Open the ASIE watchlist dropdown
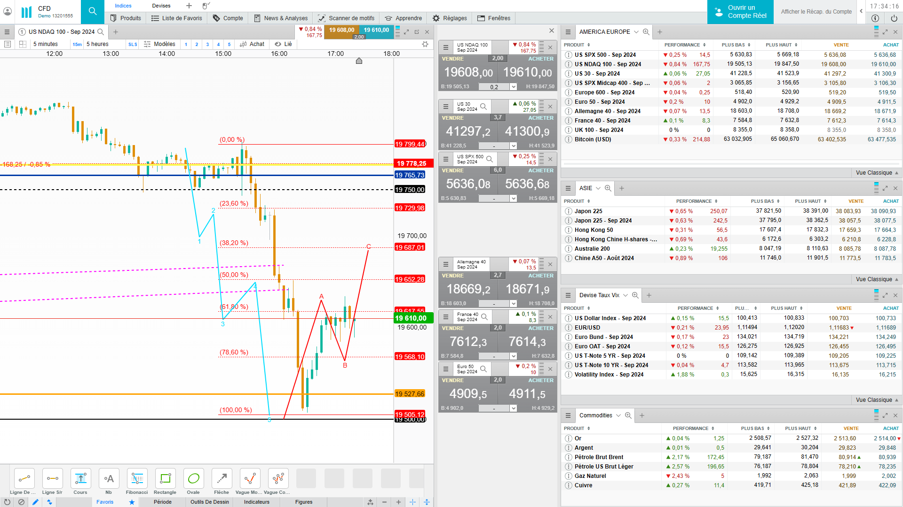903x507 pixels. (x=598, y=188)
